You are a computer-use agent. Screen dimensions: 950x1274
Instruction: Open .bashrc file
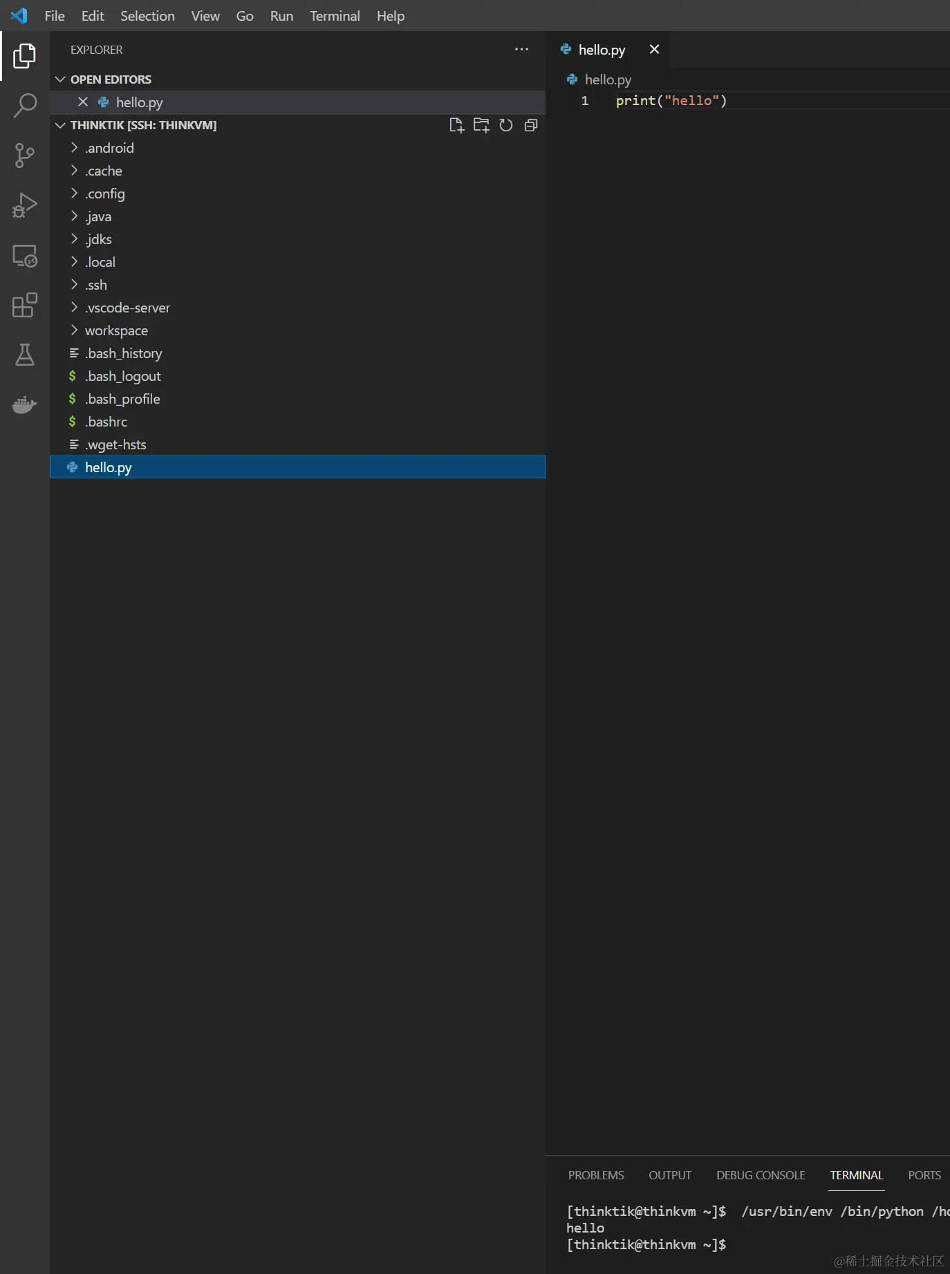click(x=297, y=422)
